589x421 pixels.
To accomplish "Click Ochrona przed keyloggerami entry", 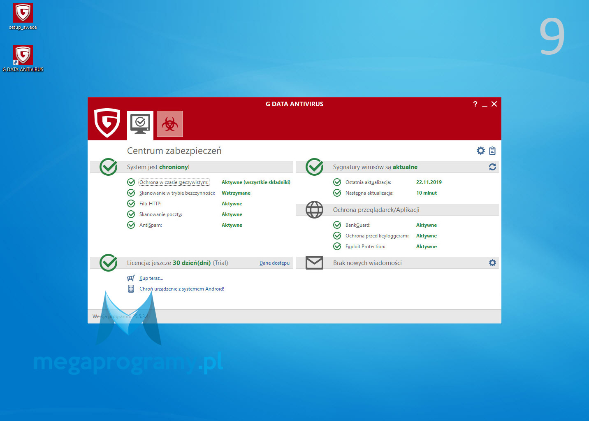I will click(377, 236).
